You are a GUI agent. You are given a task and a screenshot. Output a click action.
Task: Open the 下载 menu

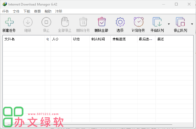[x=27, y=11]
